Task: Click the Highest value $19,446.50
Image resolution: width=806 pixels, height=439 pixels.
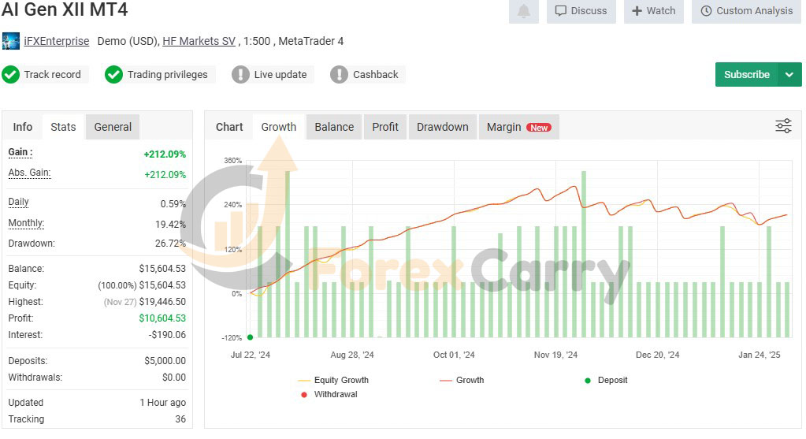Action: click(162, 302)
